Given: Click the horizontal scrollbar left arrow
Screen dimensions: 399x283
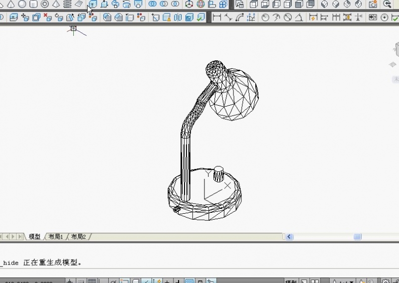Looking at the screenshot, I should [x=289, y=237].
